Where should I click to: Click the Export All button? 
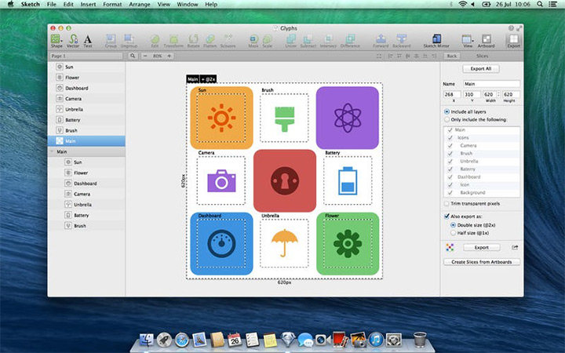(481, 69)
